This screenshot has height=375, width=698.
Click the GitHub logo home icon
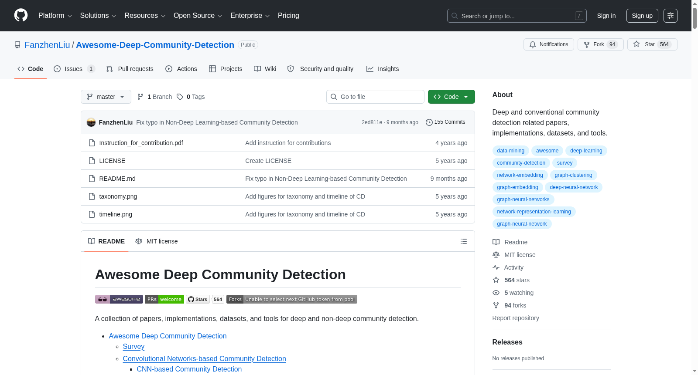21,16
